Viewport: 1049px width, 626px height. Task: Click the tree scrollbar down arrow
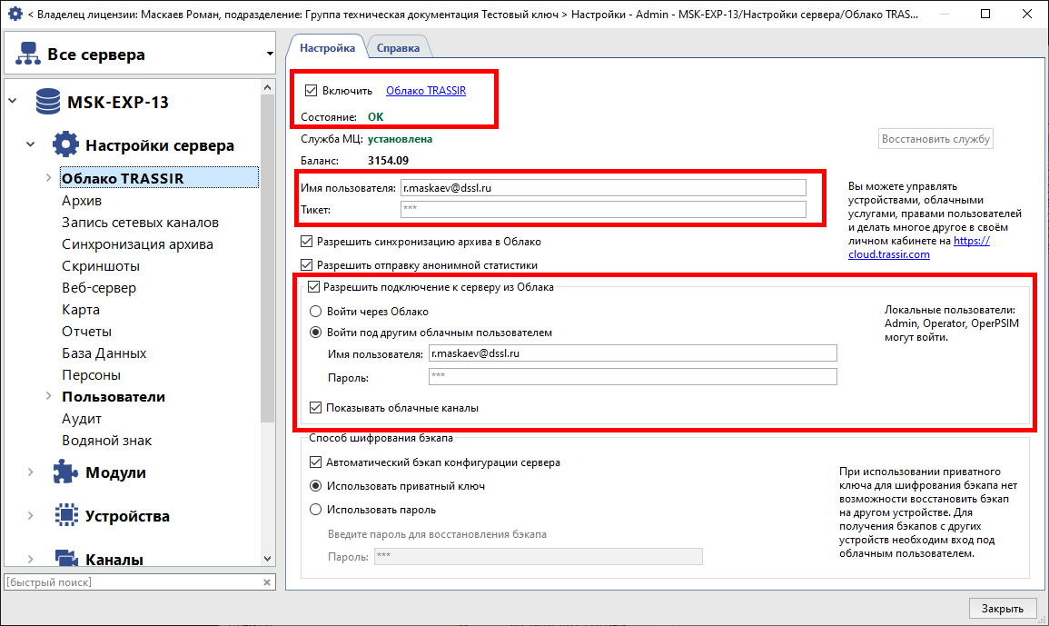[x=268, y=559]
